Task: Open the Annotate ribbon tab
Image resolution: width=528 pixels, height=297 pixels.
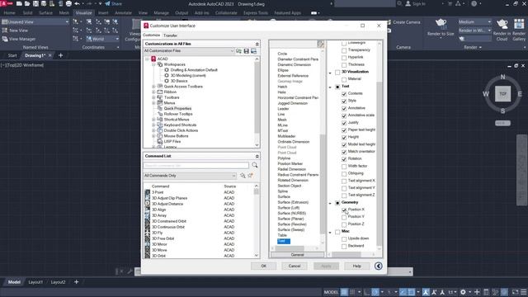Action: point(123,13)
